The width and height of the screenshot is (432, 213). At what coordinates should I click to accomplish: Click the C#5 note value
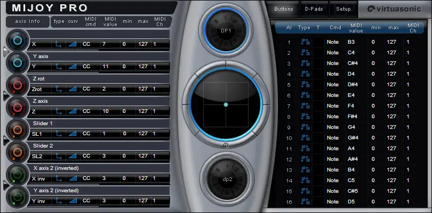click(353, 191)
